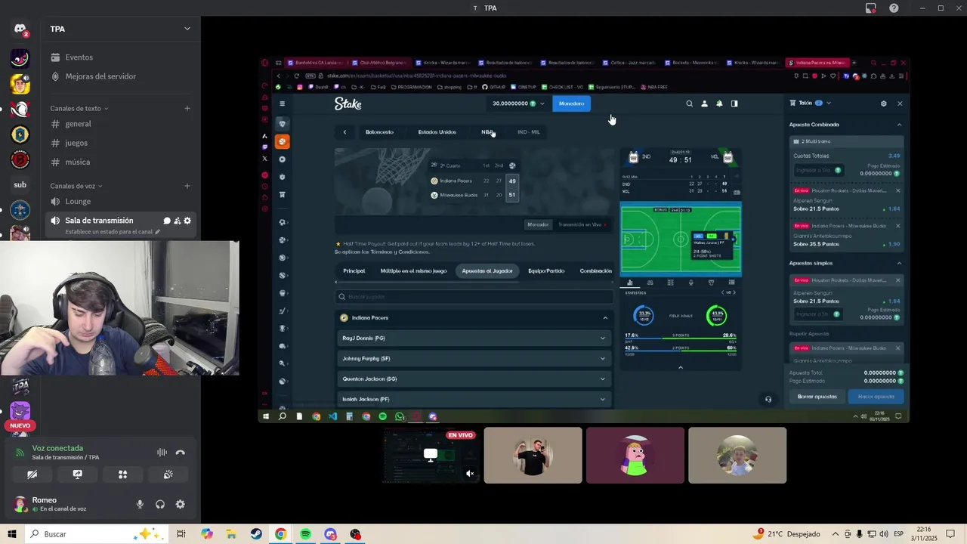This screenshot has height=544, width=967.
Task: Select Apuestas al Jugador tab in stream
Action: pyautogui.click(x=487, y=270)
